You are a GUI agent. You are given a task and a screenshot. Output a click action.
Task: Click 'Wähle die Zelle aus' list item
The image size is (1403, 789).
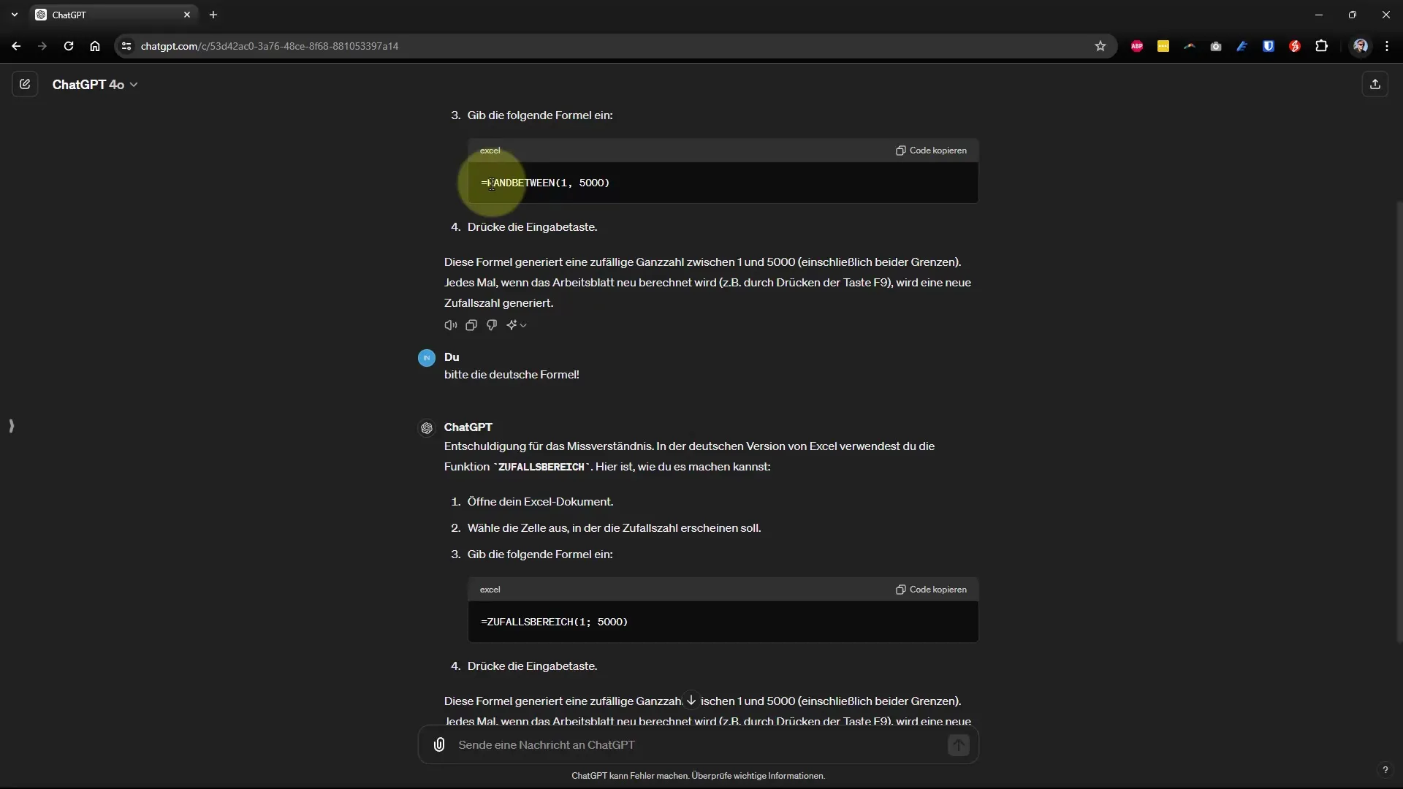(614, 528)
